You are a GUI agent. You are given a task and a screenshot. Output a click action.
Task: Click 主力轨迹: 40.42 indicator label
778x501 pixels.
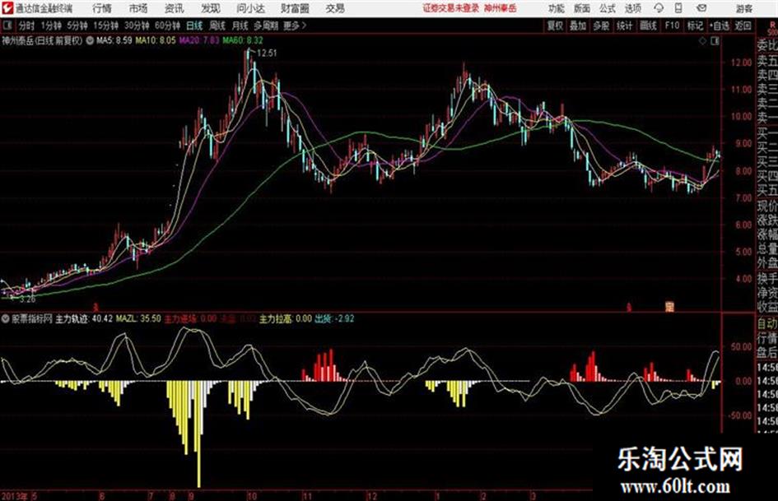(x=84, y=318)
